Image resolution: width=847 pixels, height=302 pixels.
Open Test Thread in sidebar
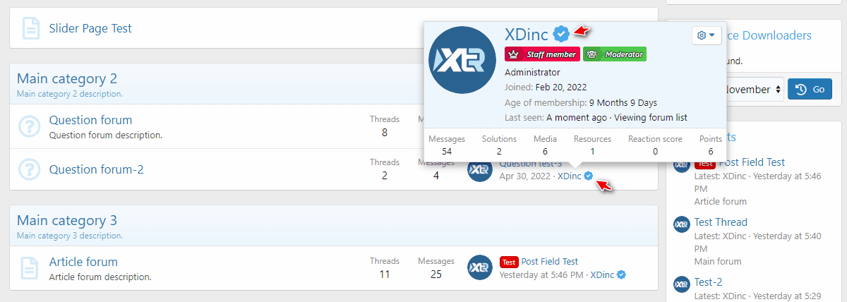click(x=721, y=222)
